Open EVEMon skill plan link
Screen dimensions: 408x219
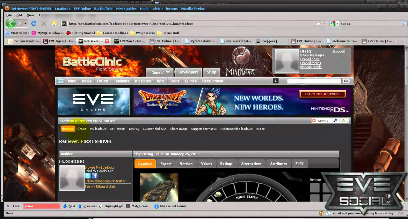(155, 129)
